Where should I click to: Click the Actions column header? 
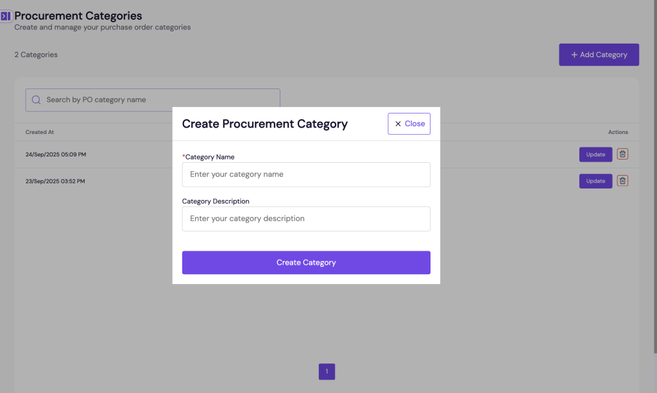(618, 132)
